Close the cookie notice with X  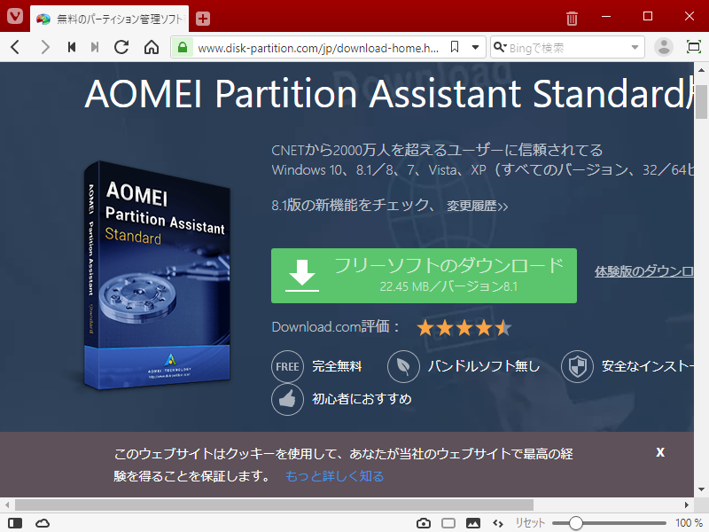tap(660, 452)
